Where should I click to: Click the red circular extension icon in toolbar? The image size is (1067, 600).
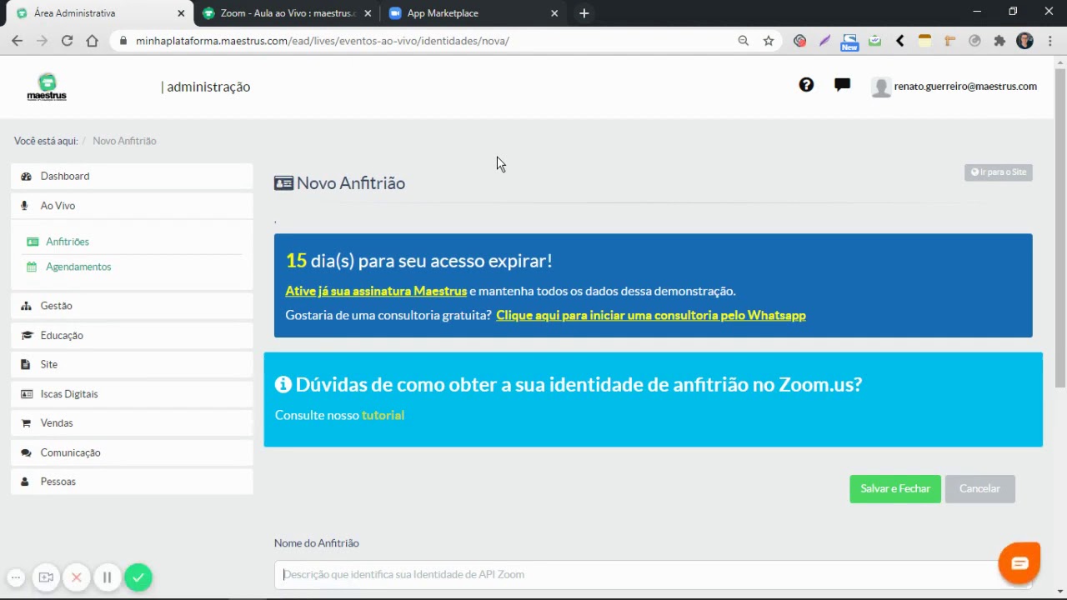coord(799,41)
